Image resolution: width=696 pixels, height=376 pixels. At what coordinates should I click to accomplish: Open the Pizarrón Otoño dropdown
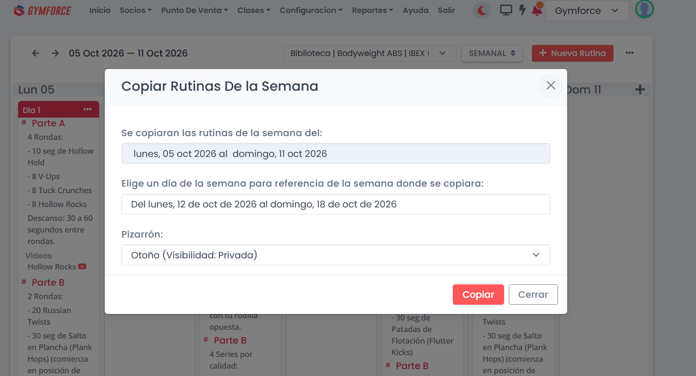coord(335,255)
